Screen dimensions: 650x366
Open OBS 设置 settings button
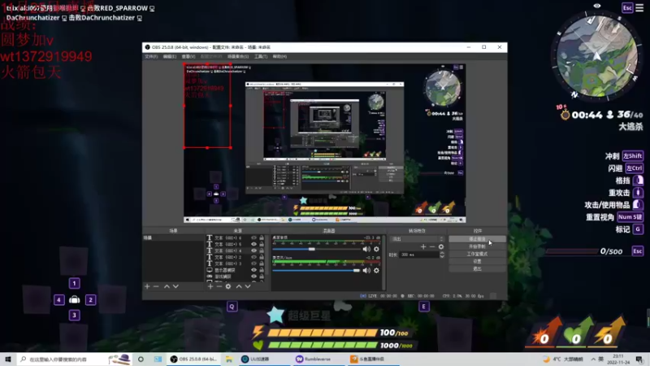click(x=477, y=261)
